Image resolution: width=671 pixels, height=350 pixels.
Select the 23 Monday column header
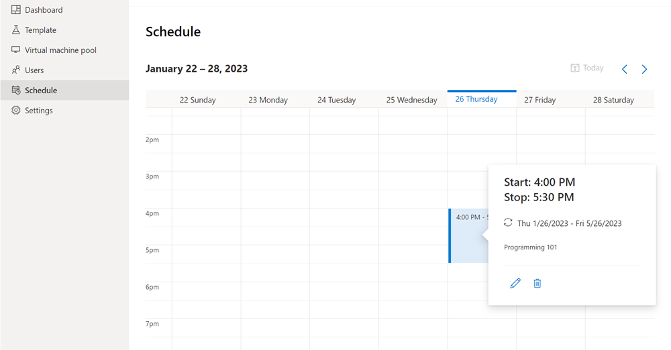pyautogui.click(x=275, y=99)
